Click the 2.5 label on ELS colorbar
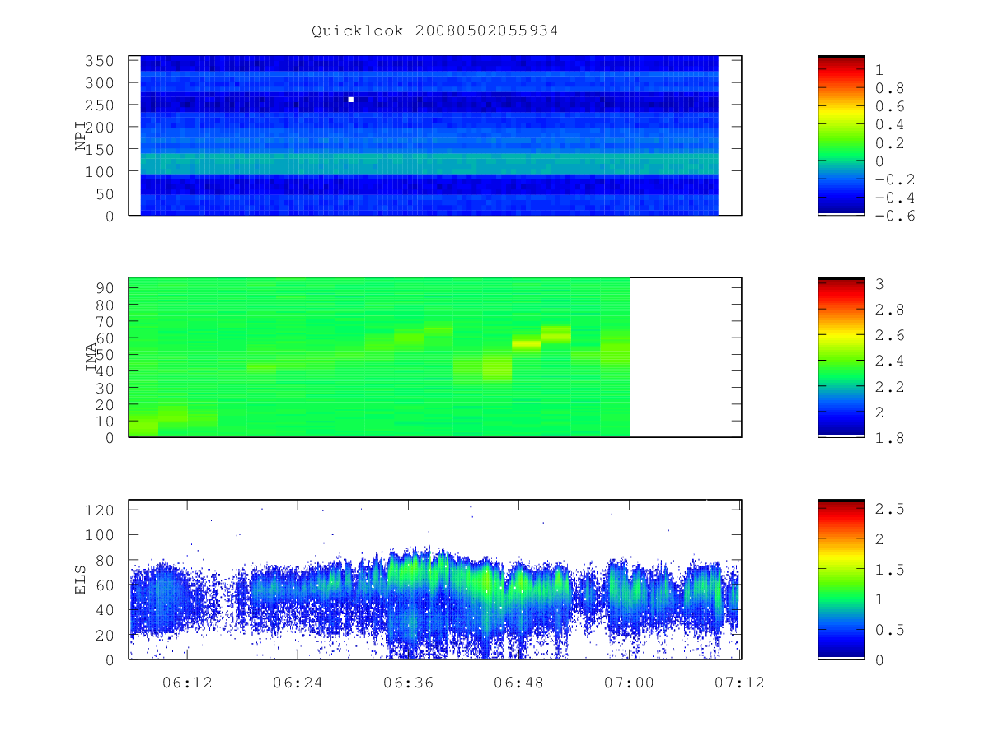 [889, 509]
